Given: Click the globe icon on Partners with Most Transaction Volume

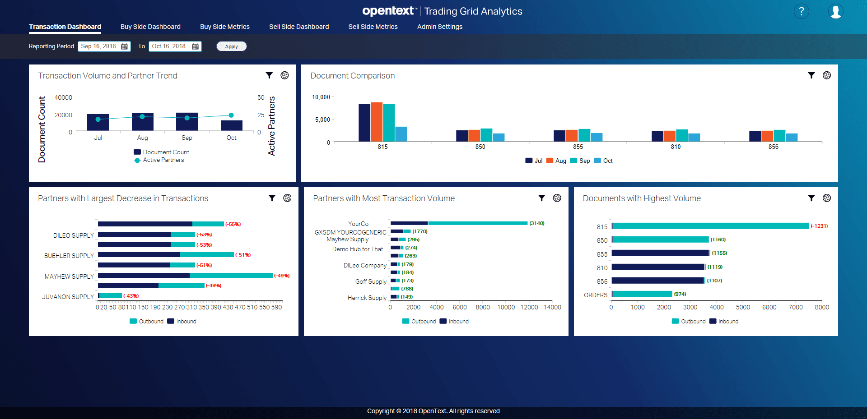Looking at the screenshot, I should coord(557,198).
